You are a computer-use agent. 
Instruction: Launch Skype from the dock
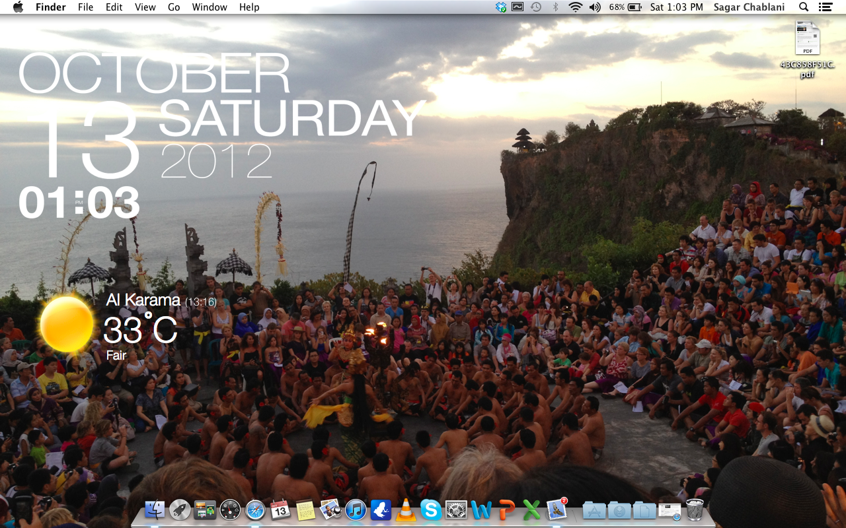coord(431,510)
